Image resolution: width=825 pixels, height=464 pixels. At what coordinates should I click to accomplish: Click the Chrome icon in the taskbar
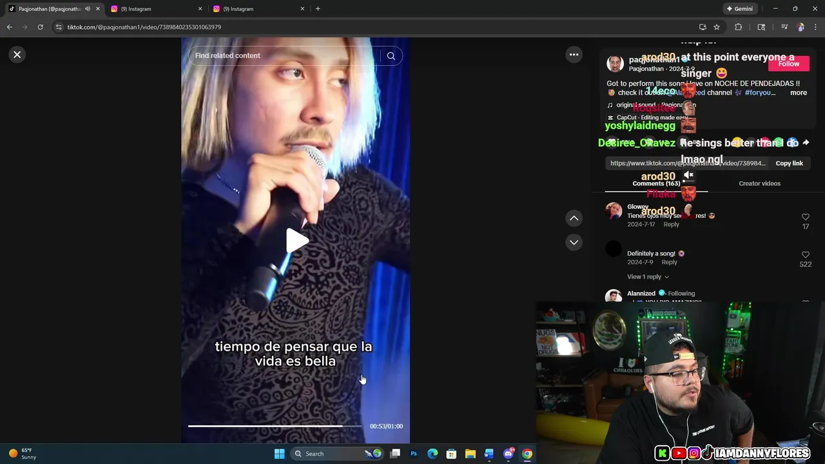tap(527, 454)
